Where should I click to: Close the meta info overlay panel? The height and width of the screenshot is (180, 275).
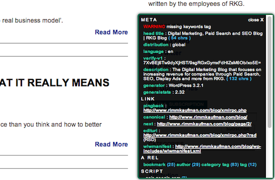tap(256, 20)
